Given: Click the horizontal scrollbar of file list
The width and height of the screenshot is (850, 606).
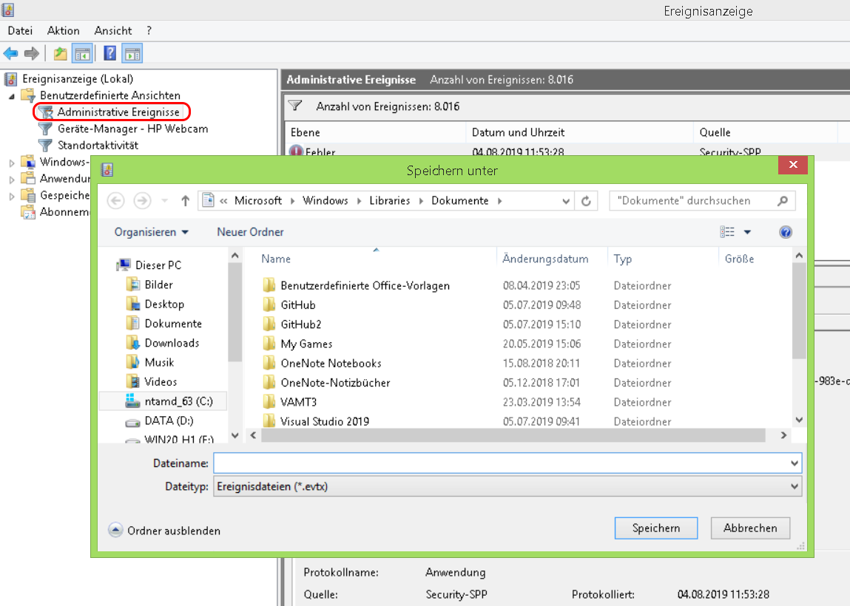Looking at the screenshot, I should (x=513, y=435).
